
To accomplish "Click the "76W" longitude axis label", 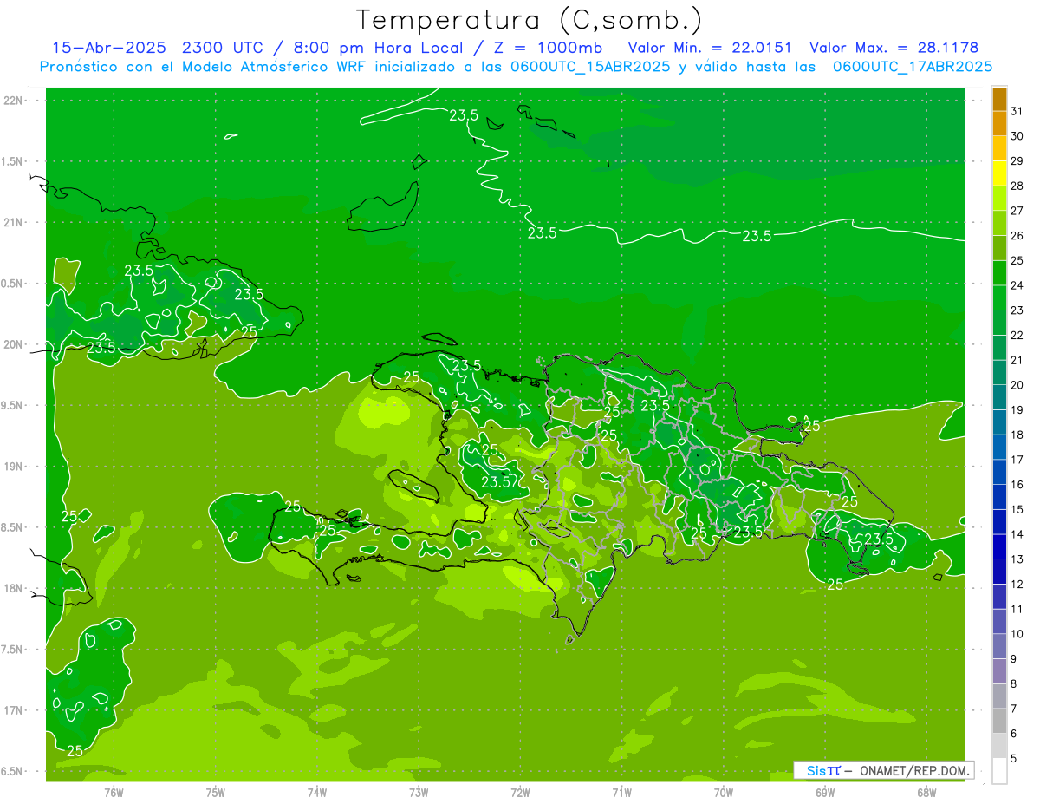I will click(114, 792).
